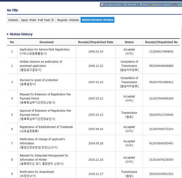Click the Error report warning icon
This screenshot has height=178, width=182.
(153, 5)
